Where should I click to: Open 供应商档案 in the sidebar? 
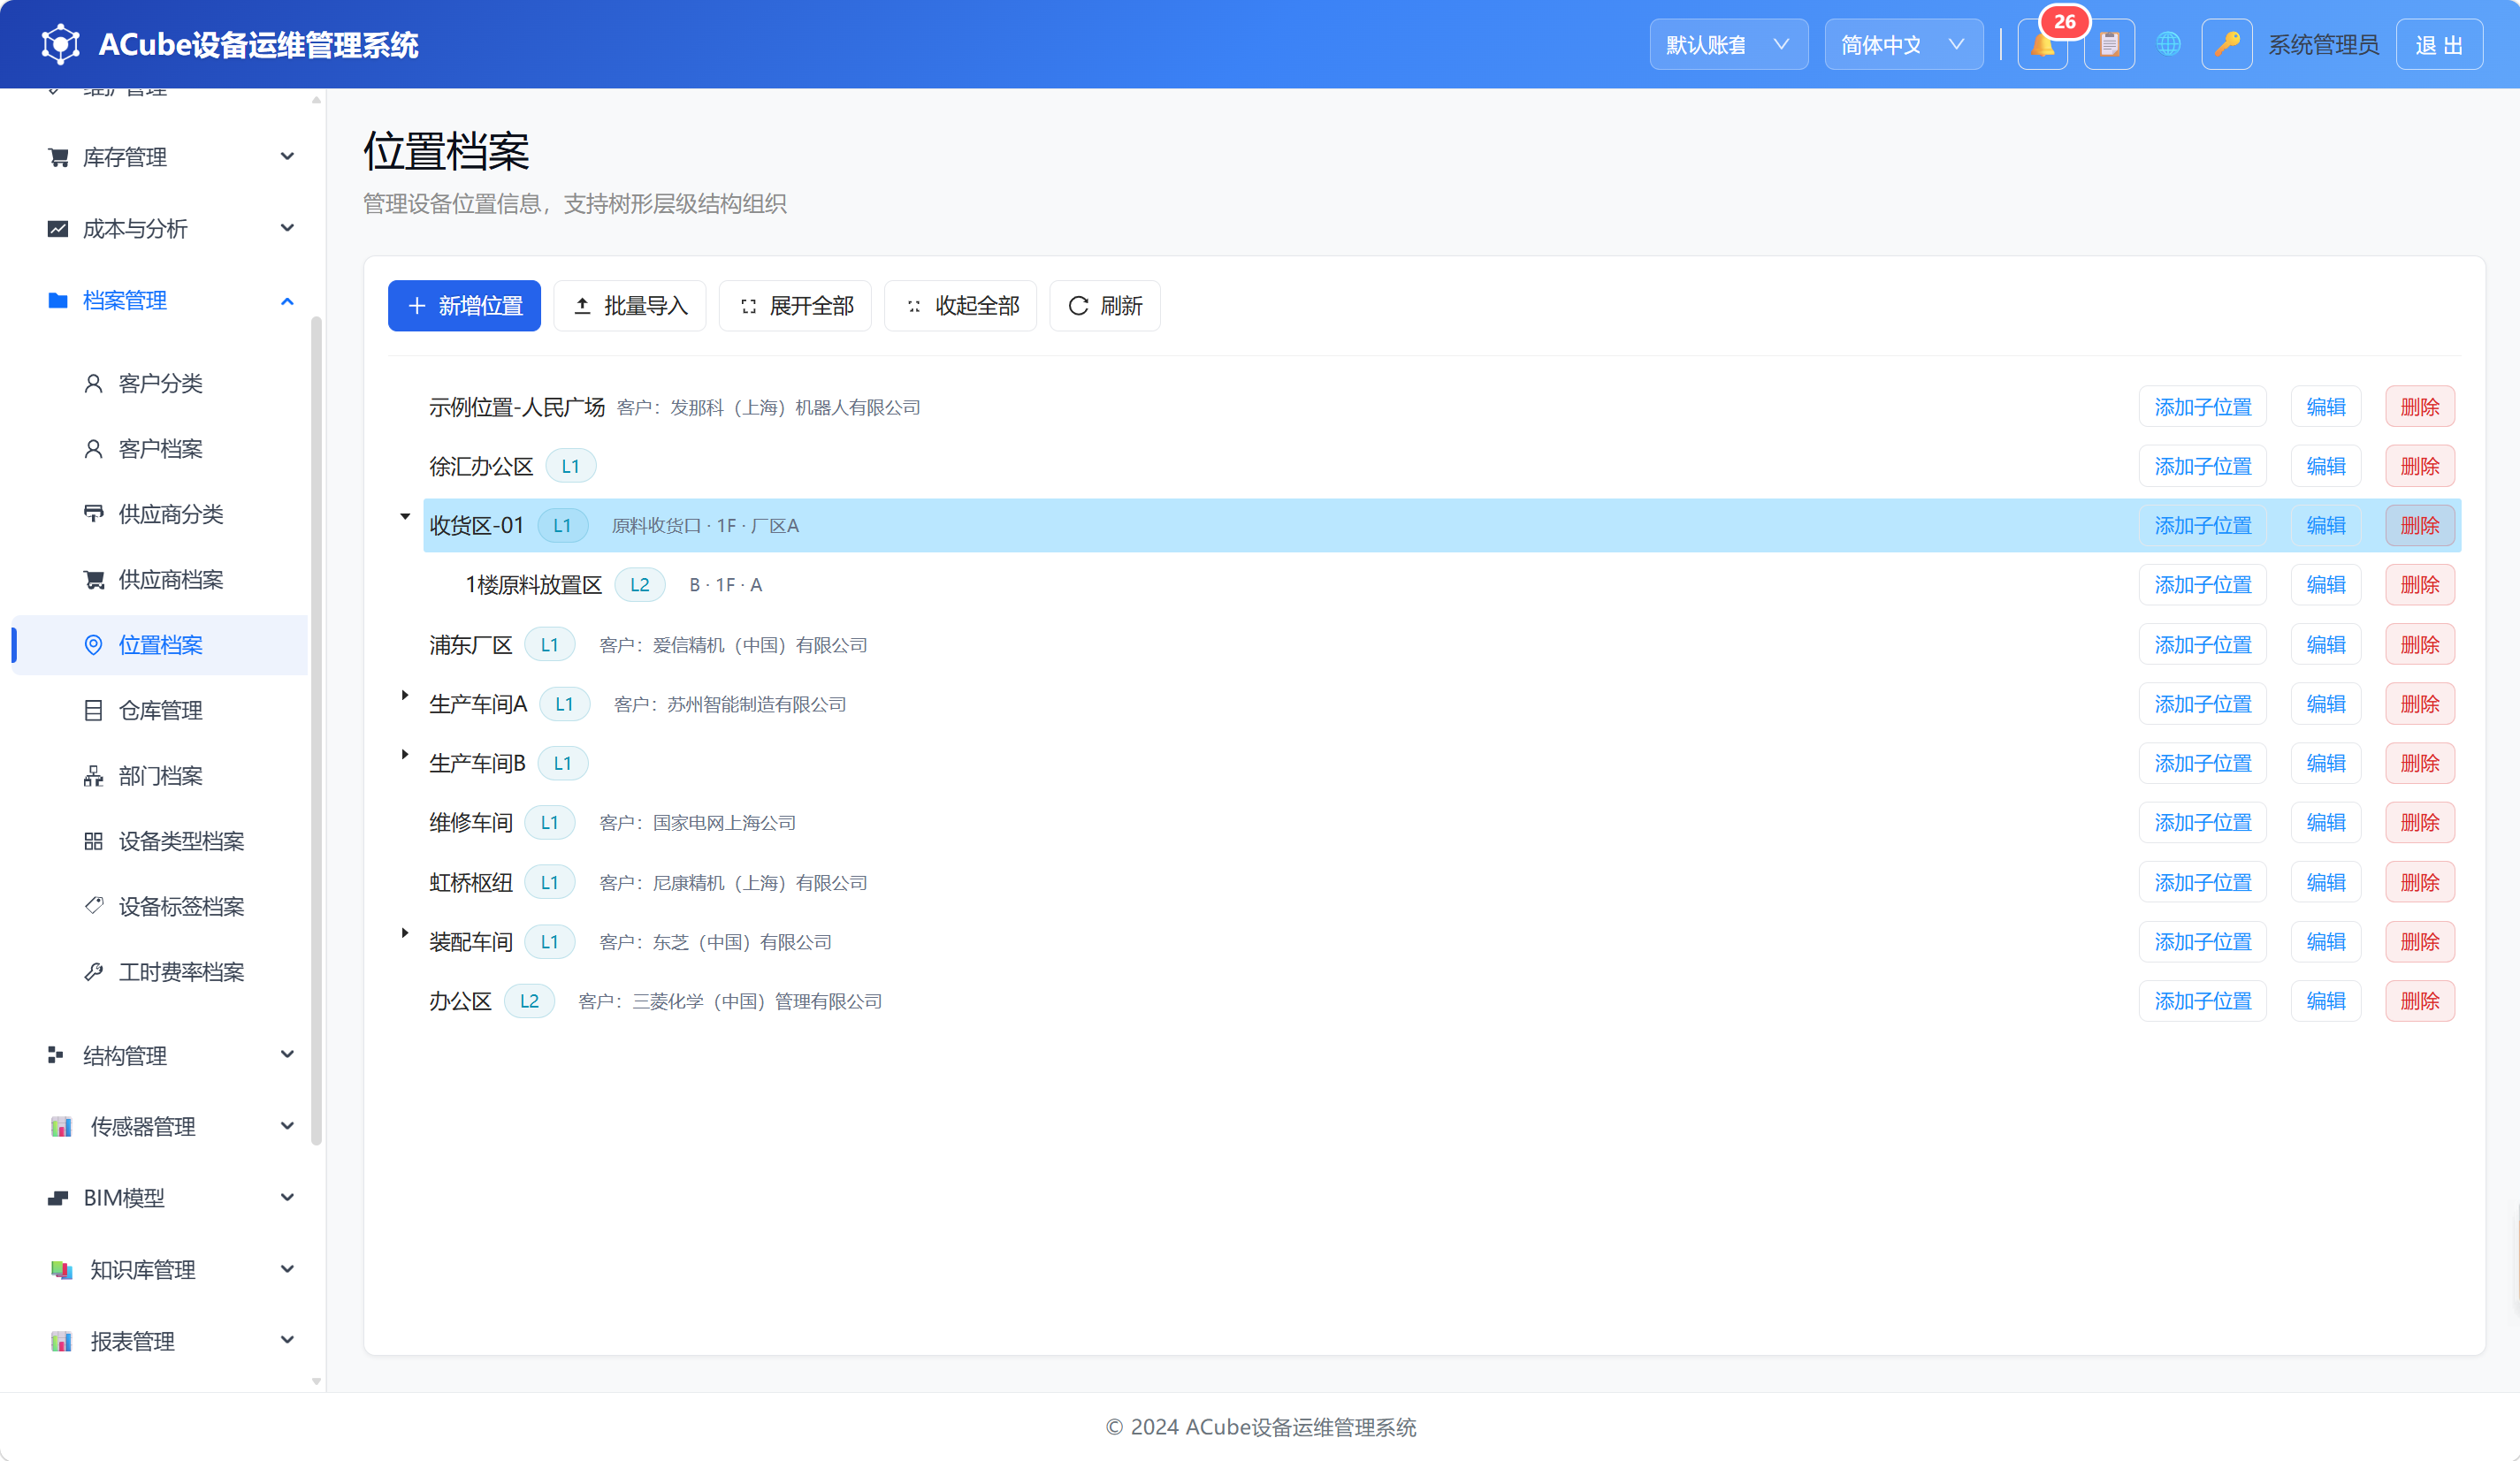[160, 580]
